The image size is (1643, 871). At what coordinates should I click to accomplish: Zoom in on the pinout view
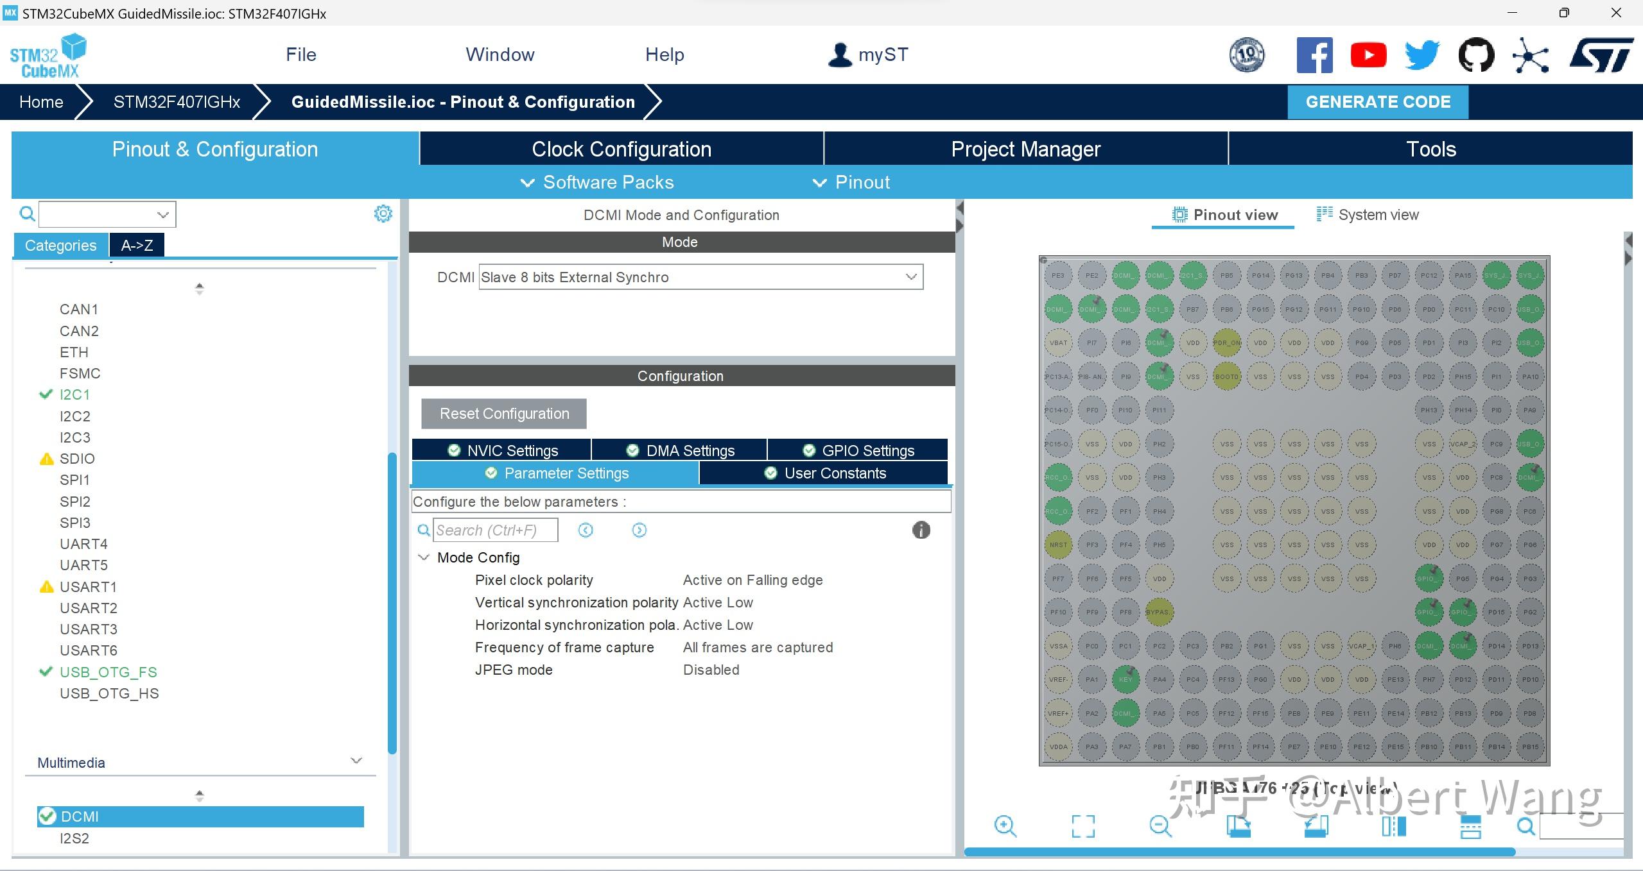(1005, 826)
